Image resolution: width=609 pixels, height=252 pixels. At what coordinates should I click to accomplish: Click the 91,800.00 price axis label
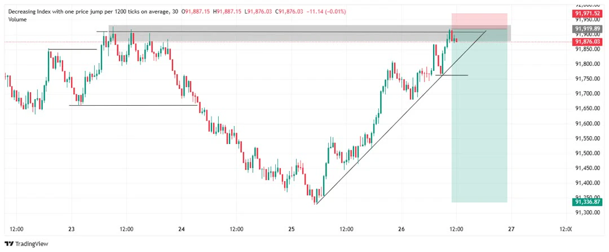(588, 64)
